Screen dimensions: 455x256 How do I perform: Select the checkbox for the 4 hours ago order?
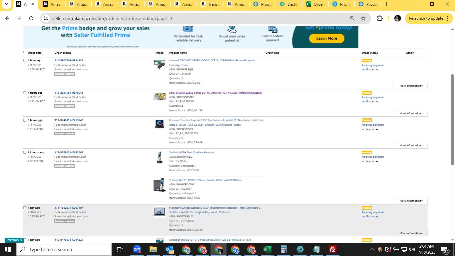[25, 93]
